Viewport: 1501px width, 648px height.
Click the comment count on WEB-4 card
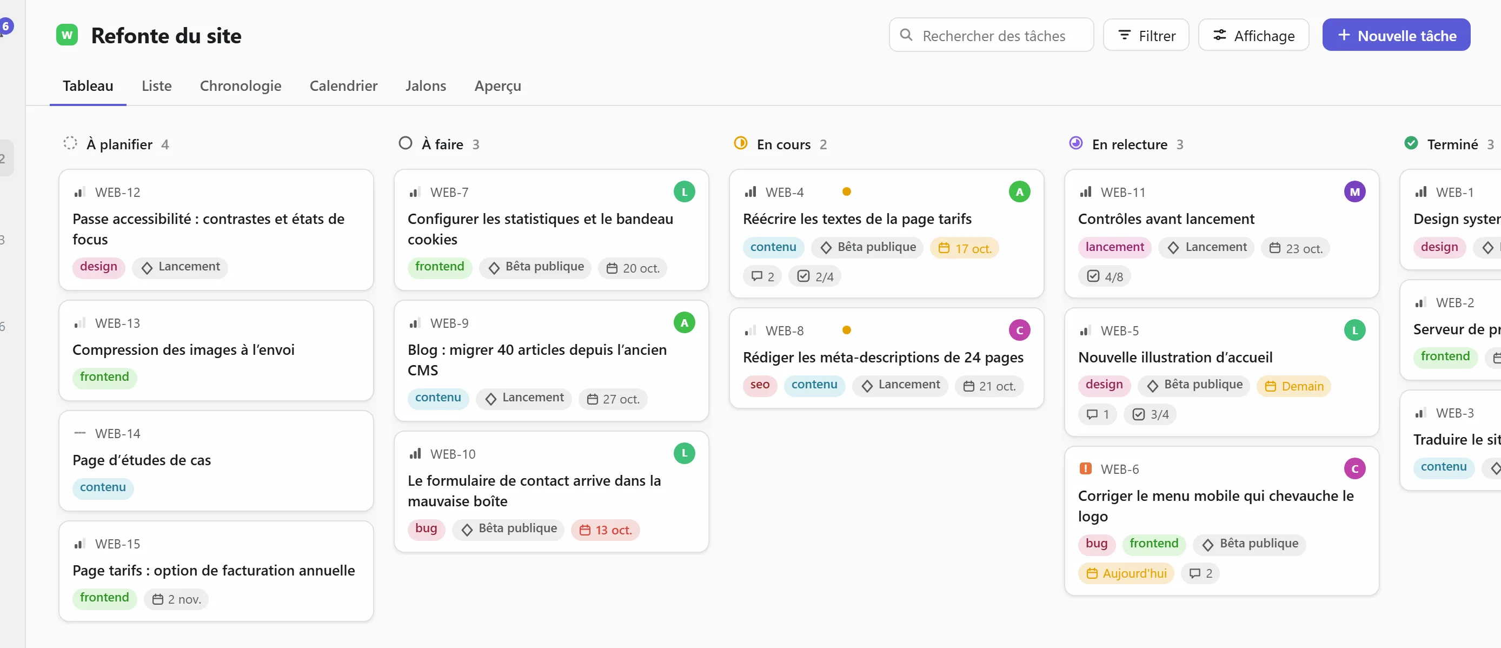(x=762, y=276)
